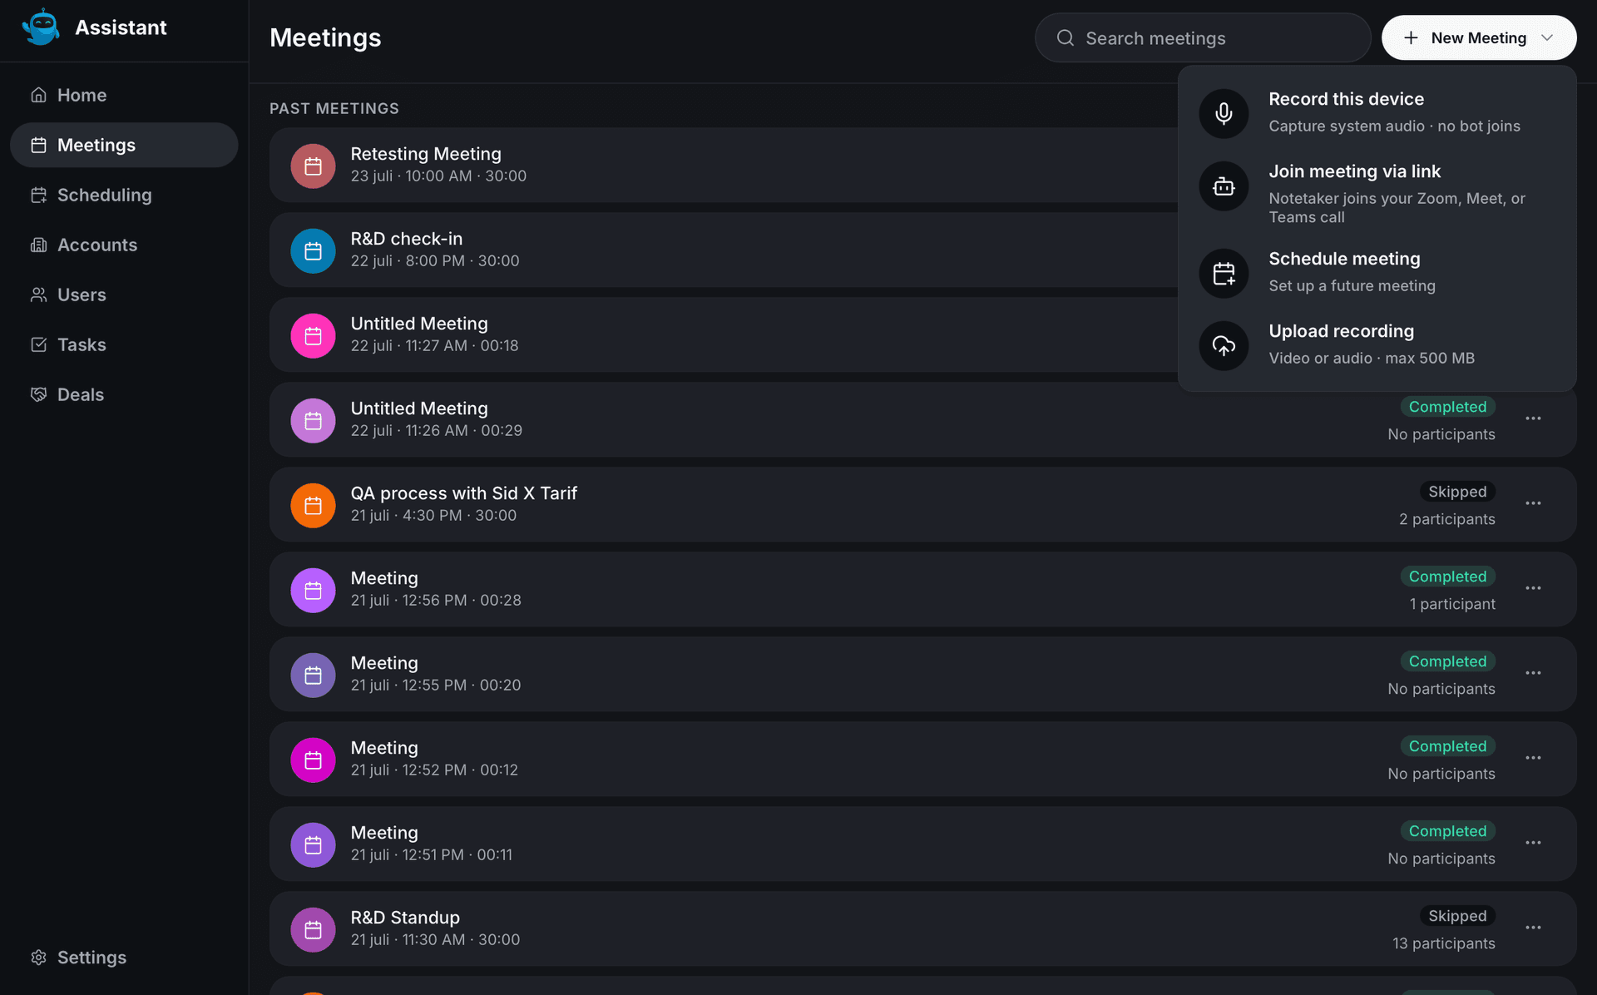Click the calendar-plus Schedule meeting icon
Image resolution: width=1597 pixels, height=995 pixels.
click(x=1224, y=273)
